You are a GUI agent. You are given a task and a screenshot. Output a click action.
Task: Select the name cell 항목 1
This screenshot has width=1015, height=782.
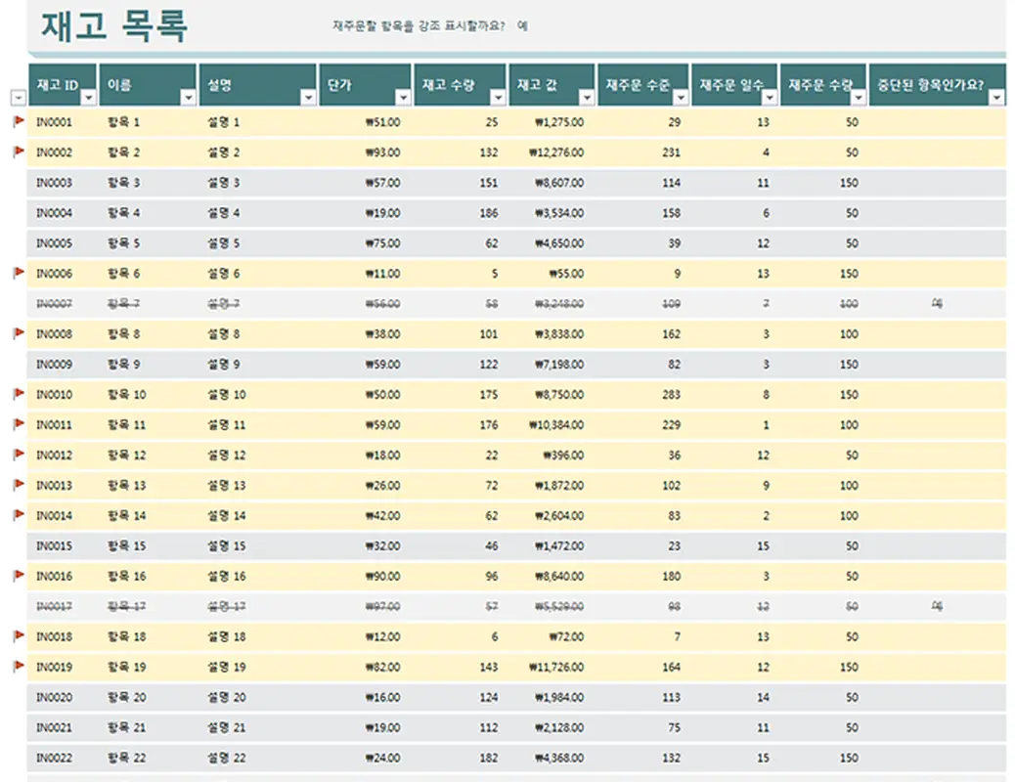(x=123, y=122)
